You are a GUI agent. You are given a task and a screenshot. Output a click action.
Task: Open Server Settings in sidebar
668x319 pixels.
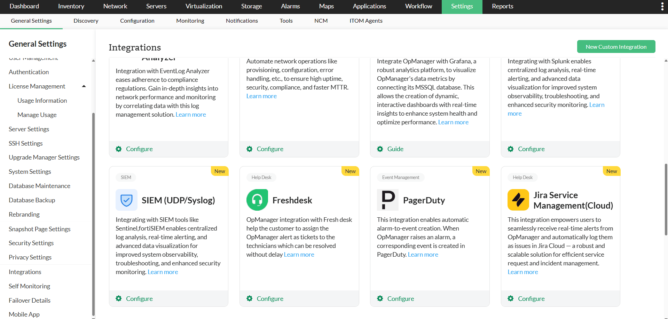click(29, 129)
